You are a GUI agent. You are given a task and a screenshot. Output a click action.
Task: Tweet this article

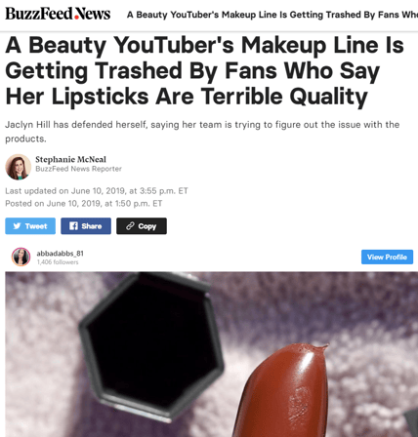(x=30, y=226)
